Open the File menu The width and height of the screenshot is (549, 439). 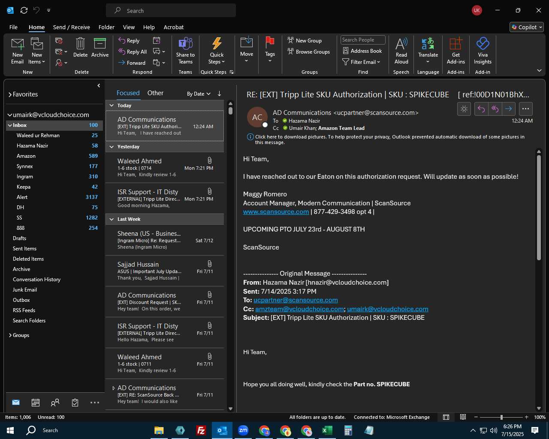(x=13, y=27)
